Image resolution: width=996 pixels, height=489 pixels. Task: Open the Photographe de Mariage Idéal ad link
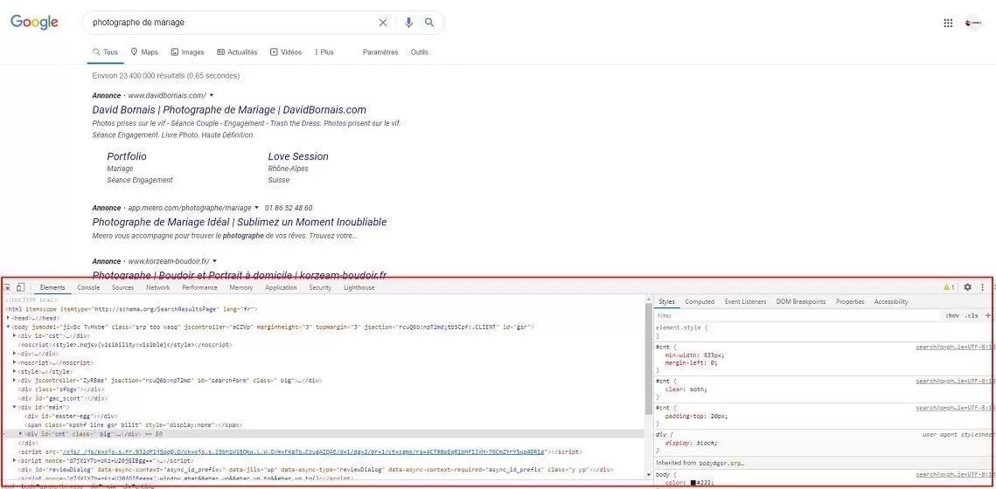[240, 222]
